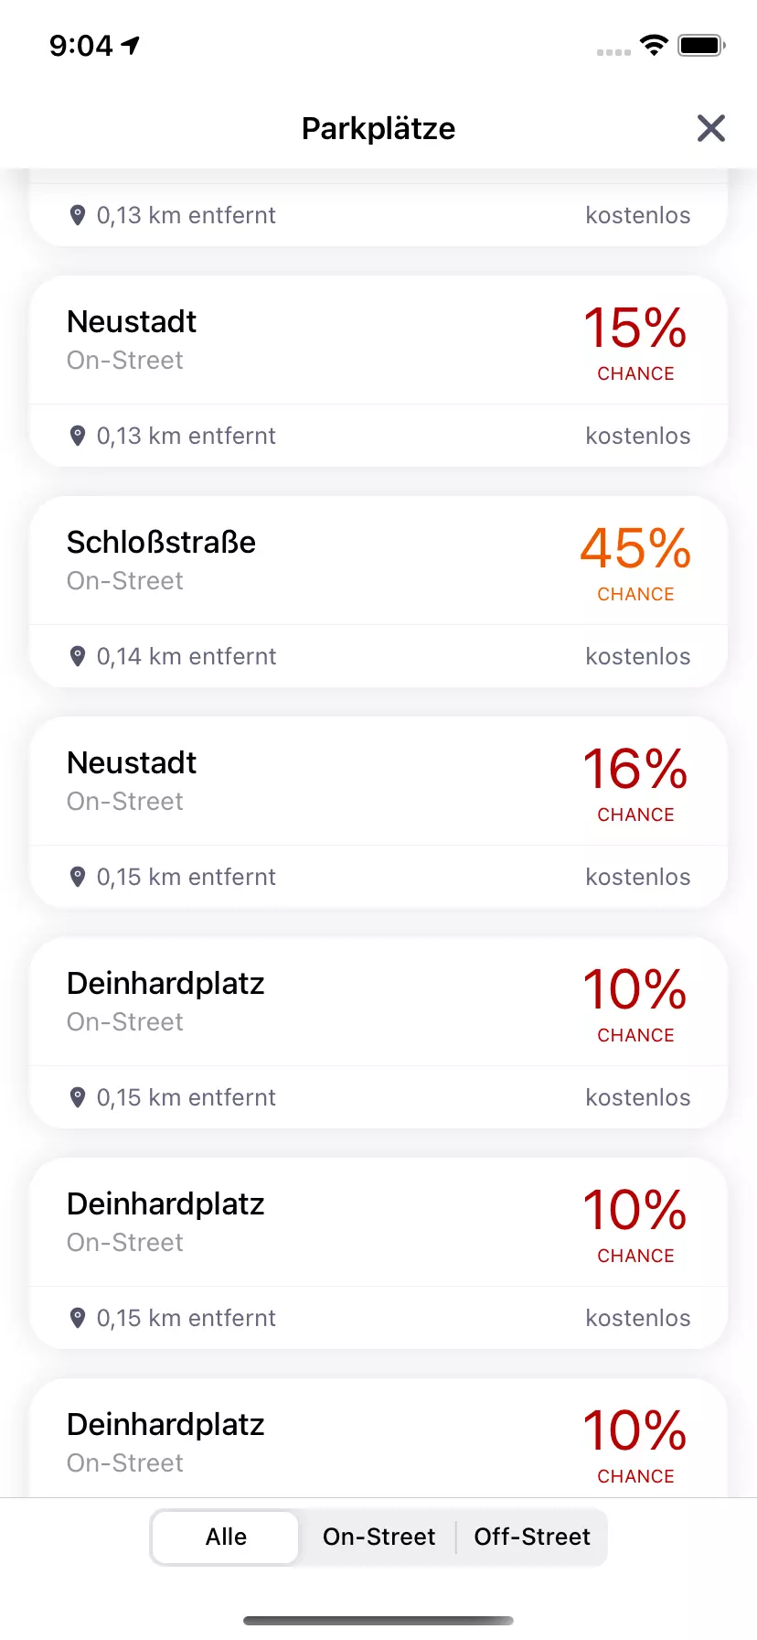Click the pin icon in the Schloßstraße card

pos(78,656)
